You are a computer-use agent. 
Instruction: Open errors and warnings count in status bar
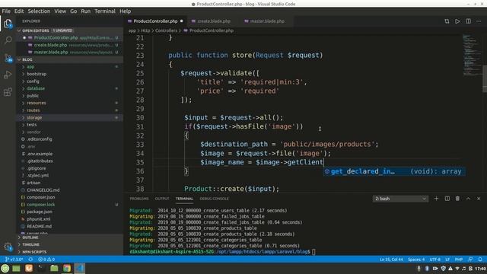coord(46,259)
